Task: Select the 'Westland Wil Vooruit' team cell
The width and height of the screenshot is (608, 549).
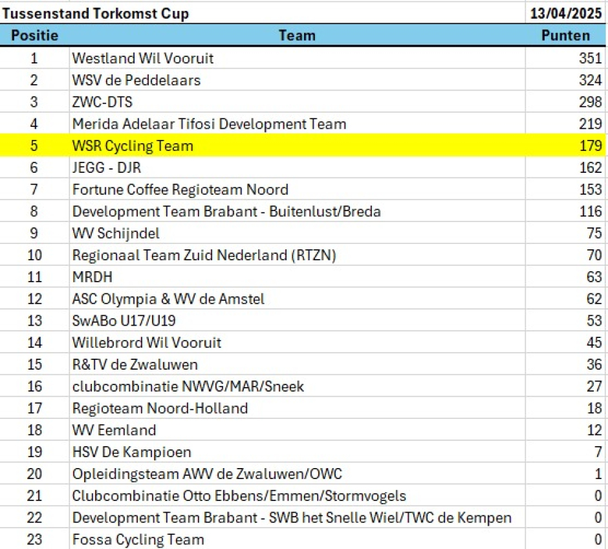Action: point(143,58)
